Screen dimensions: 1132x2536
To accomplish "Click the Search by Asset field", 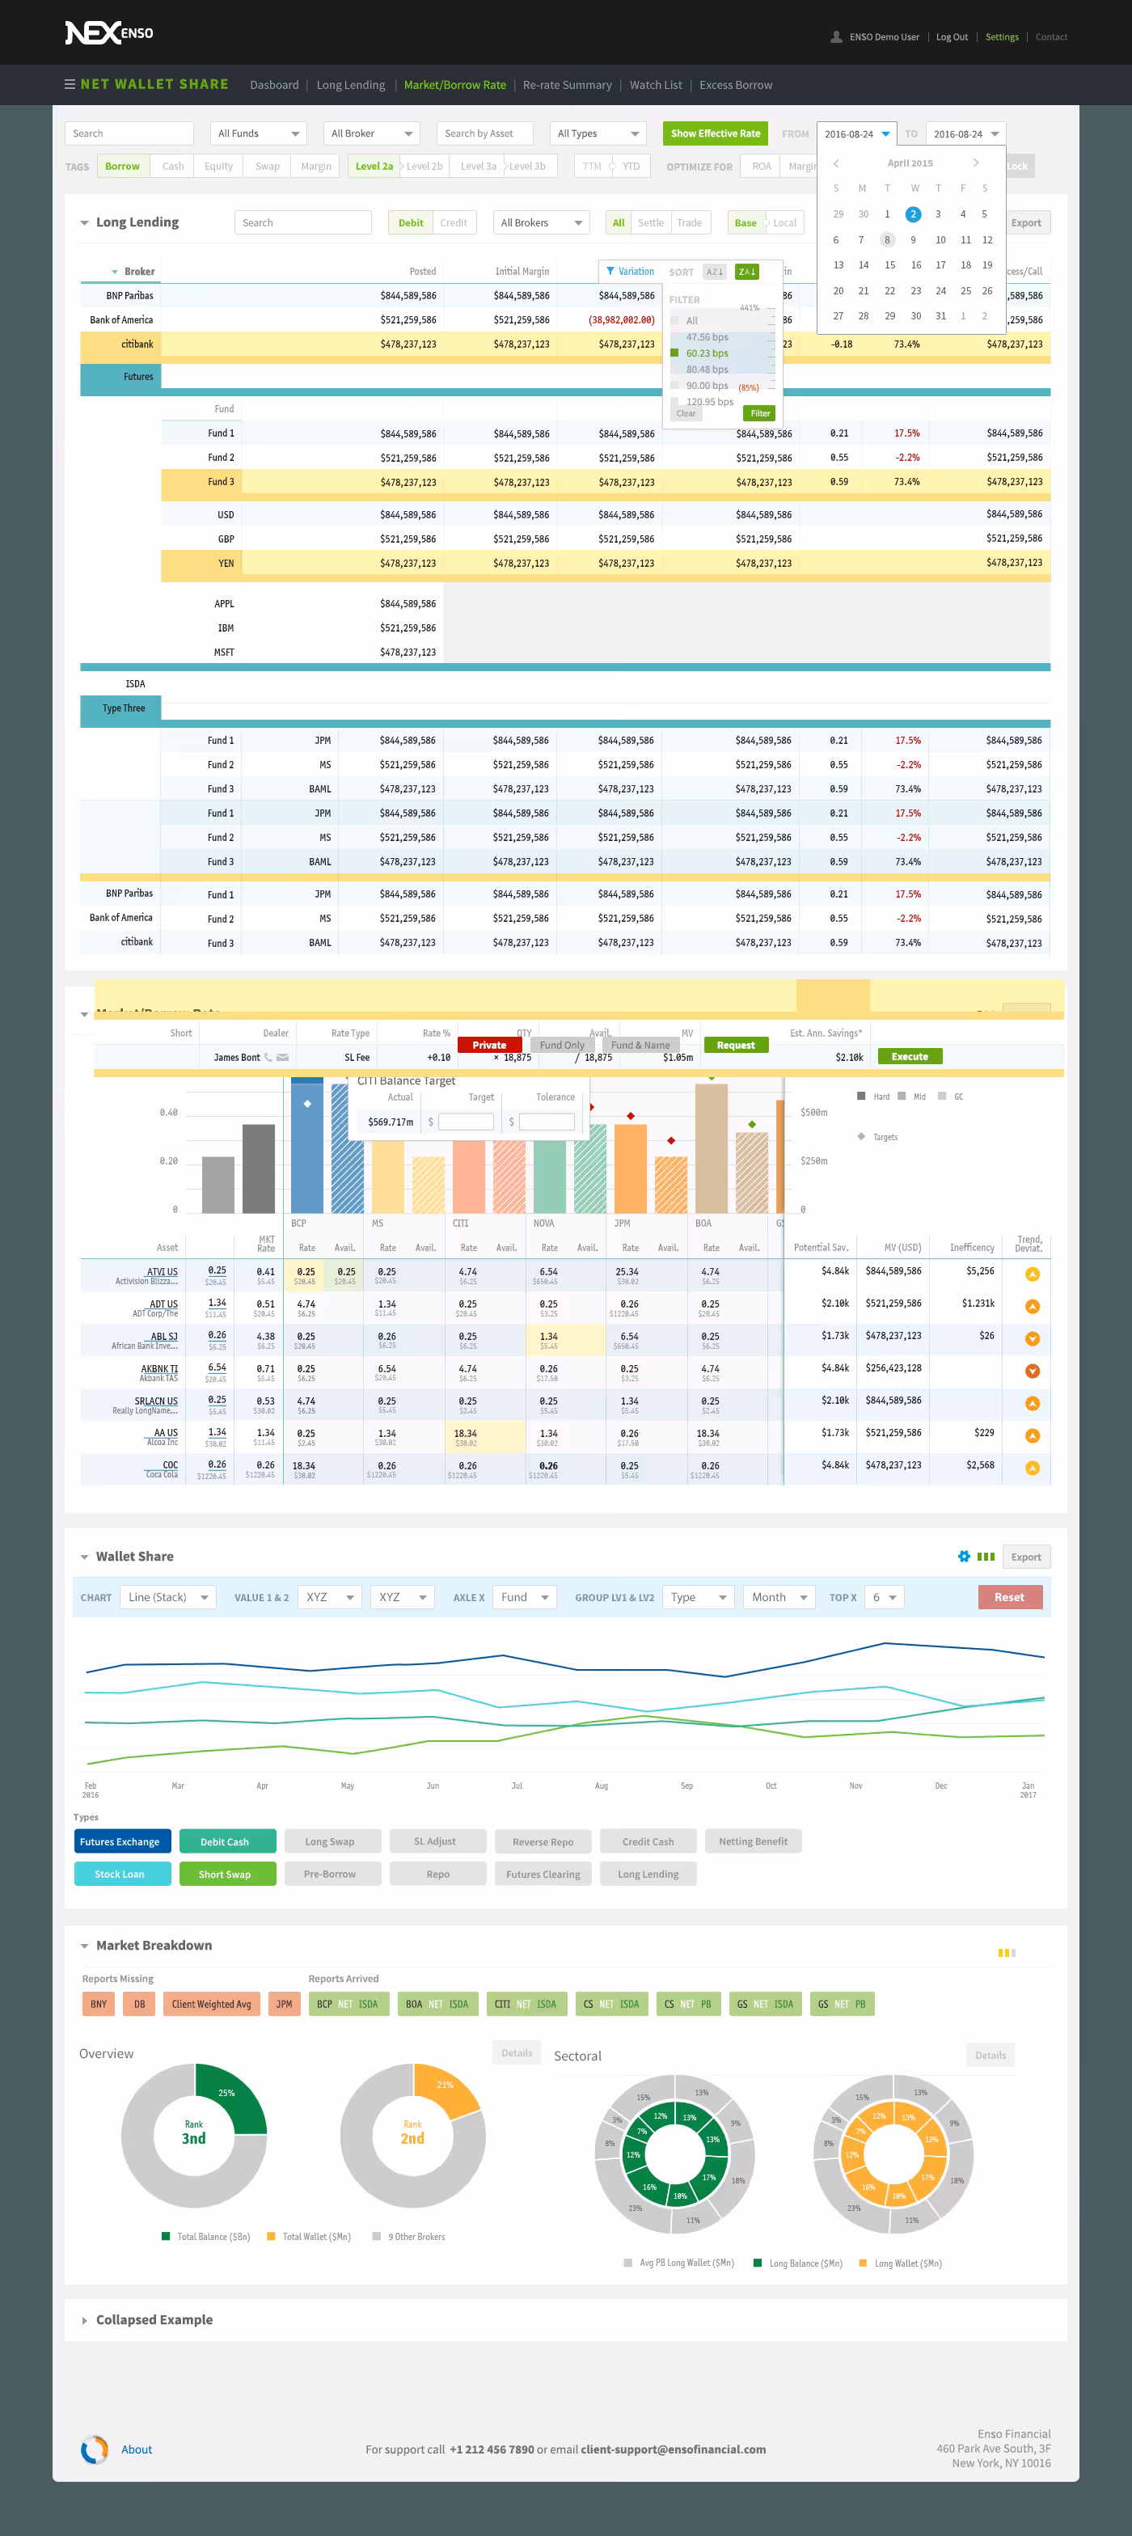I will pyautogui.click(x=485, y=134).
